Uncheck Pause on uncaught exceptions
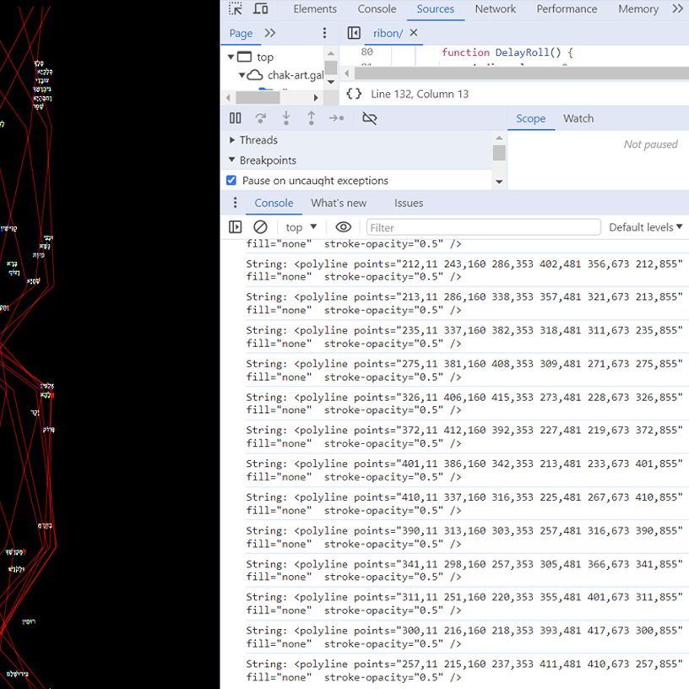This screenshot has width=689, height=689. (x=231, y=181)
